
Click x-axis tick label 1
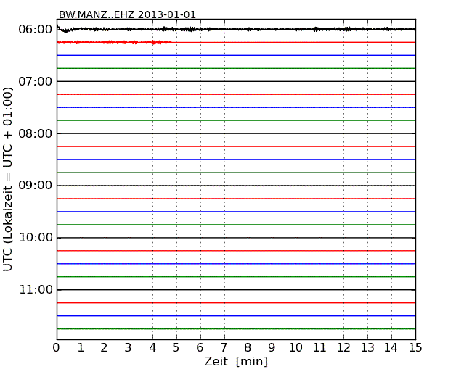(81, 348)
